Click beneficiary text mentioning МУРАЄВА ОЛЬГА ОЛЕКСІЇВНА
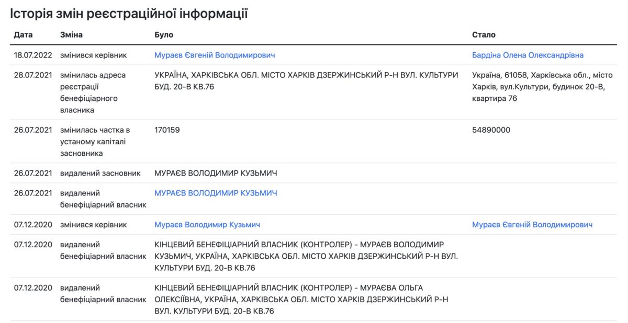This screenshot has height=323, width=628. 301,299
